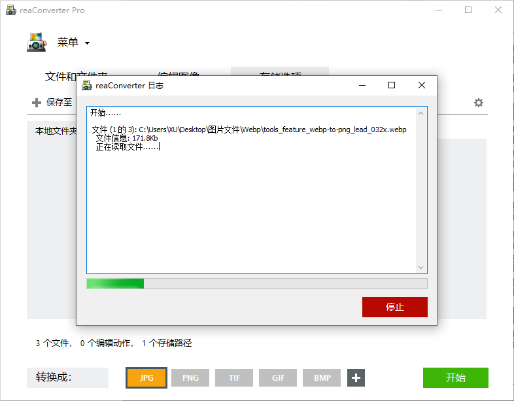This screenshot has width=514, height=401.
Task: Click the webp file path log line
Action: pyautogui.click(x=249, y=130)
